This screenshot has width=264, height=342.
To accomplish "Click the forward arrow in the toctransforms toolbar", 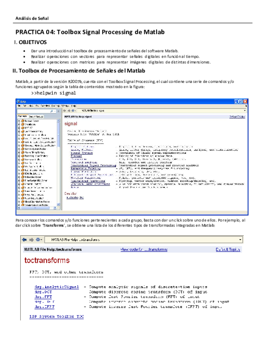I will (31, 240).
